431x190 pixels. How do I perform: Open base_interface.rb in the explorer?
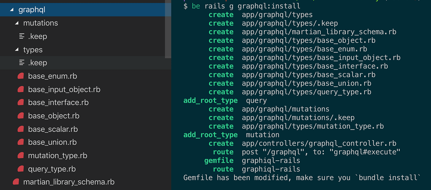coord(58,102)
